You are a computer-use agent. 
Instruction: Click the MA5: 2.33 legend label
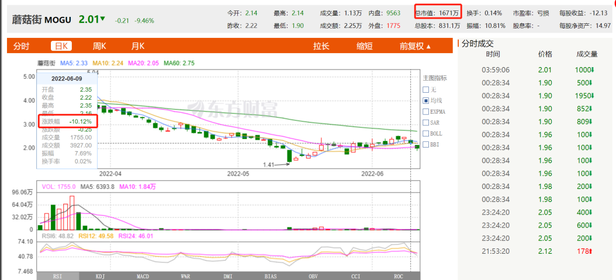click(x=74, y=63)
